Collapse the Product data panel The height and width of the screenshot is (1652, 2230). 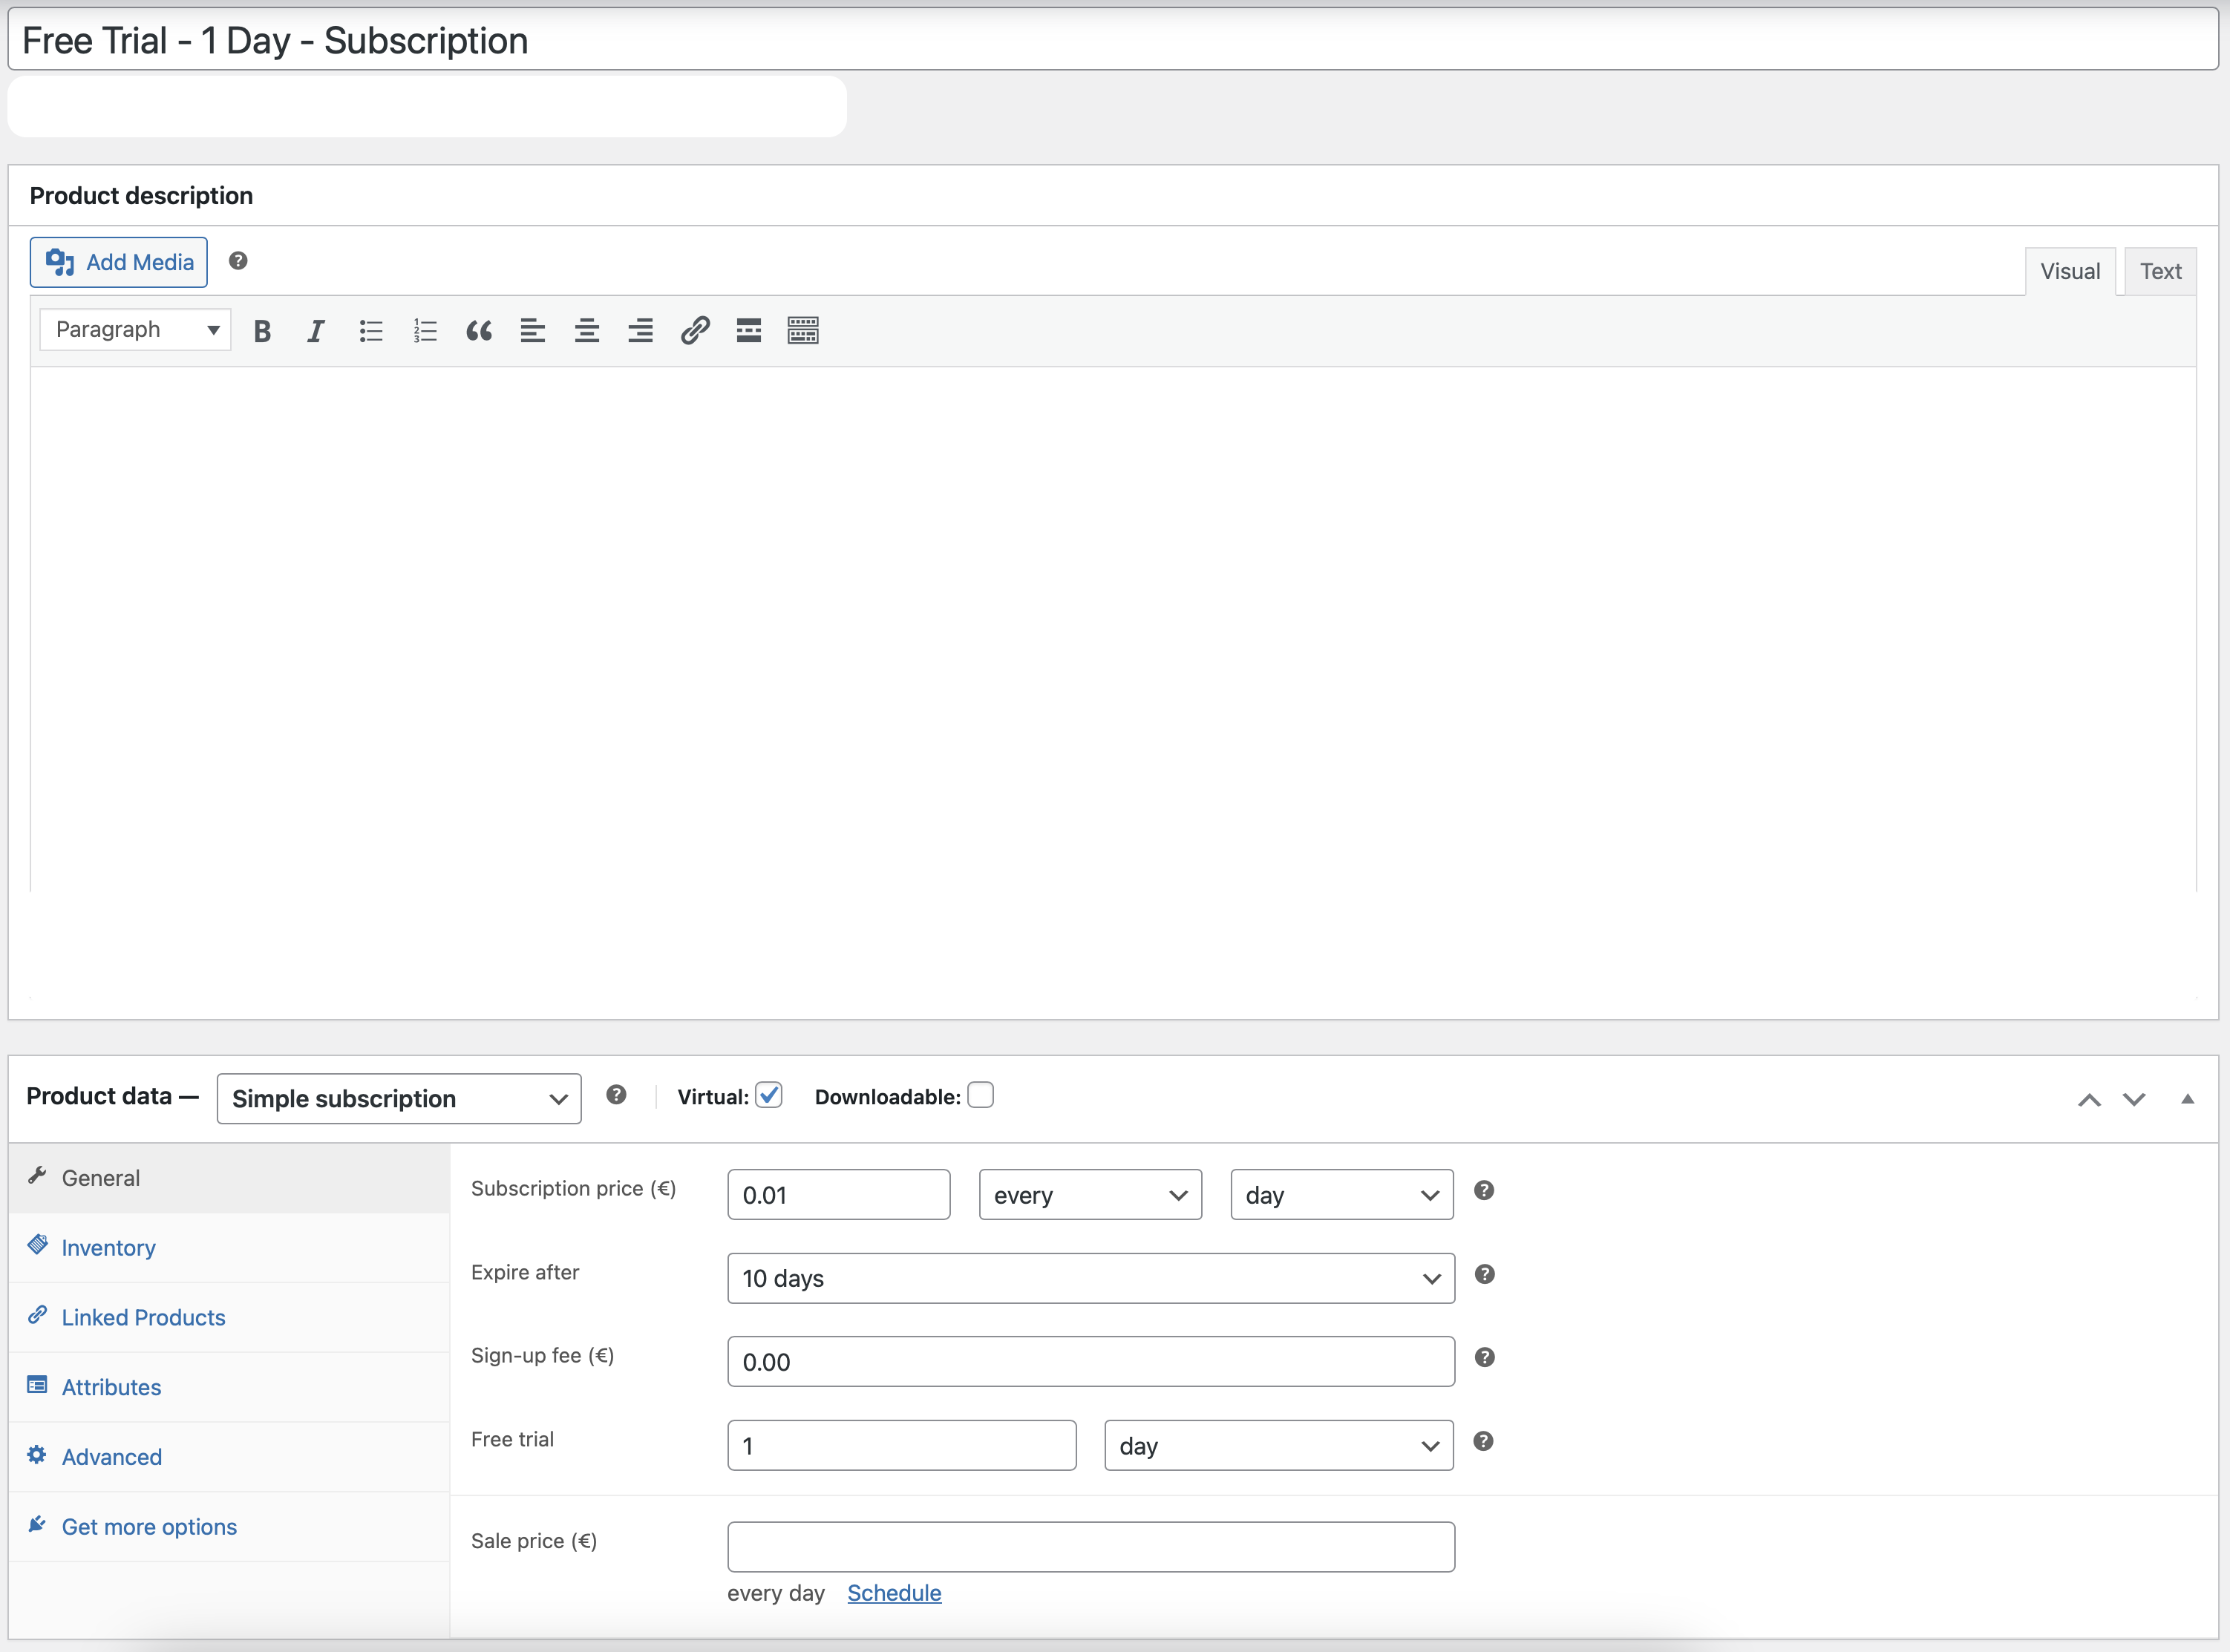(x=2187, y=1099)
